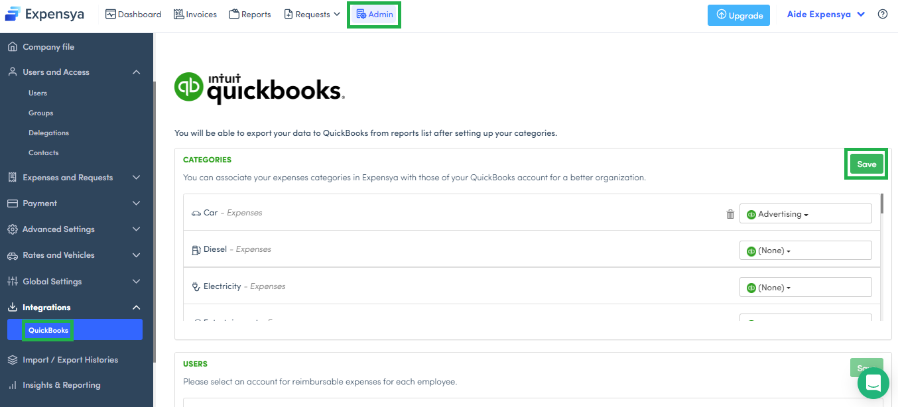Click the Insights & Reporting chart icon

12,385
